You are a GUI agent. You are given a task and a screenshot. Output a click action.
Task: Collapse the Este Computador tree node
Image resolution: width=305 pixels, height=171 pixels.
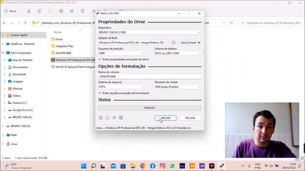[x=3, y=53]
